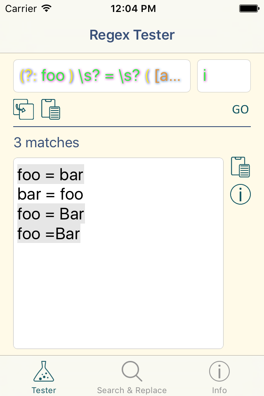Image resolution: width=264 pixels, height=396 pixels.
Task: Tap the highlighted line 'foo =Bar'
Action: click(x=49, y=233)
